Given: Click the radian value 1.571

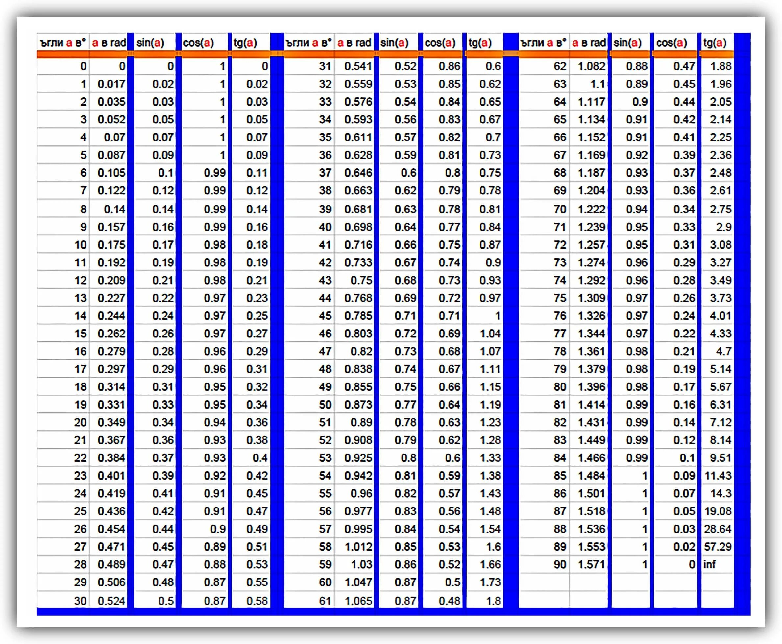Looking at the screenshot, I should [591, 564].
